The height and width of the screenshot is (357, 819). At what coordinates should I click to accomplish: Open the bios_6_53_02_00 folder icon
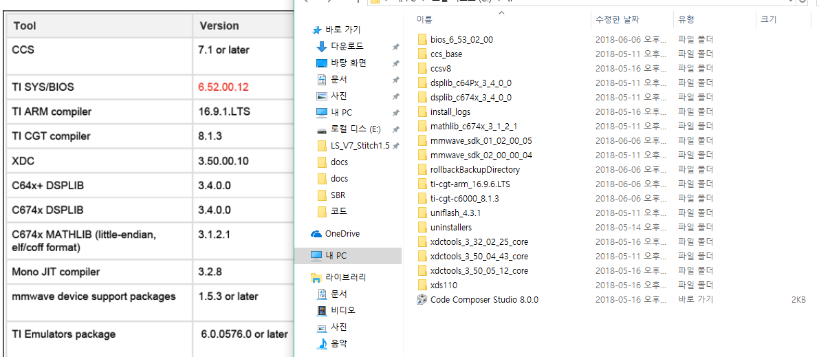pos(422,39)
